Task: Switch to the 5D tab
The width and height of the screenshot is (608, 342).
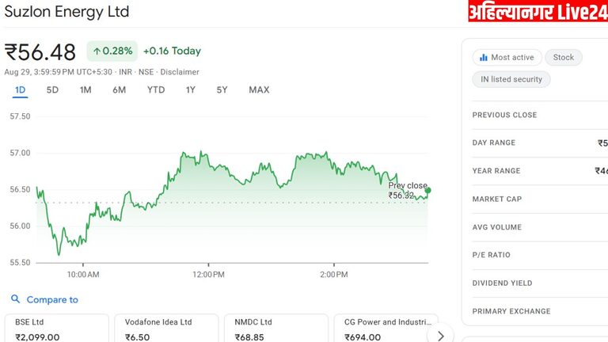Action: point(52,89)
